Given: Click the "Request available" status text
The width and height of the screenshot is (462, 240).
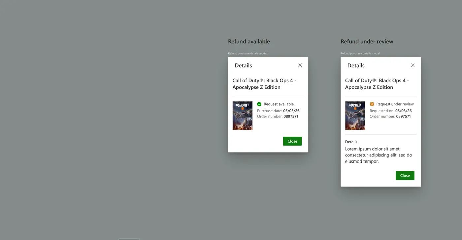Looking at the screenshot, I should pos(279,104).
